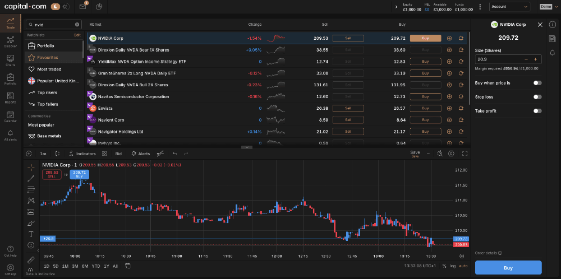Select the text annotation tool on the chart
Screen dimensions: 561x279
click(31, 234)
